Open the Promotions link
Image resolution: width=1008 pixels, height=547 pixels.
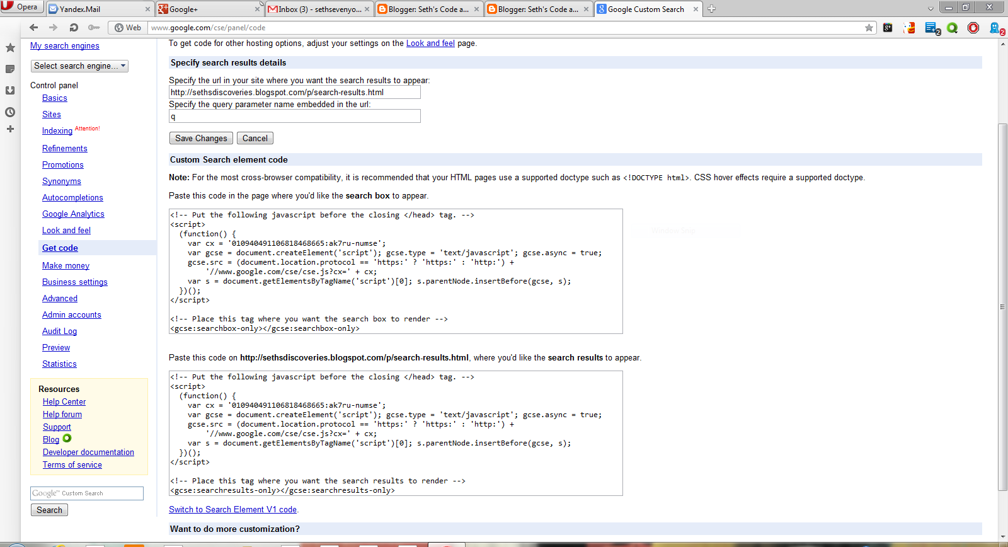(63, 165)
